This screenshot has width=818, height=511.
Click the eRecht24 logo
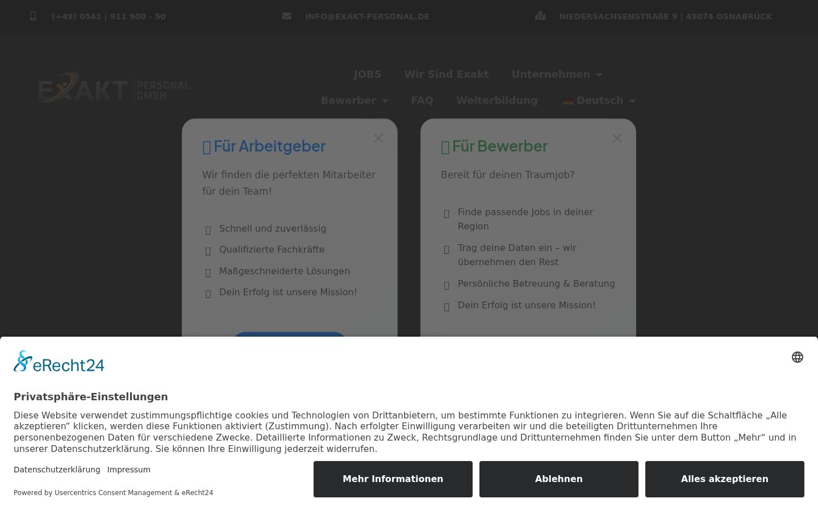tap(59, 362)
